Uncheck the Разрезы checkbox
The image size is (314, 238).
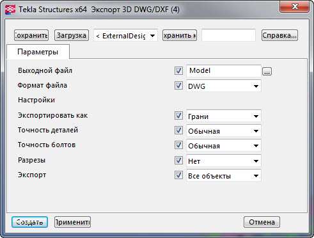tap(178, 161)
